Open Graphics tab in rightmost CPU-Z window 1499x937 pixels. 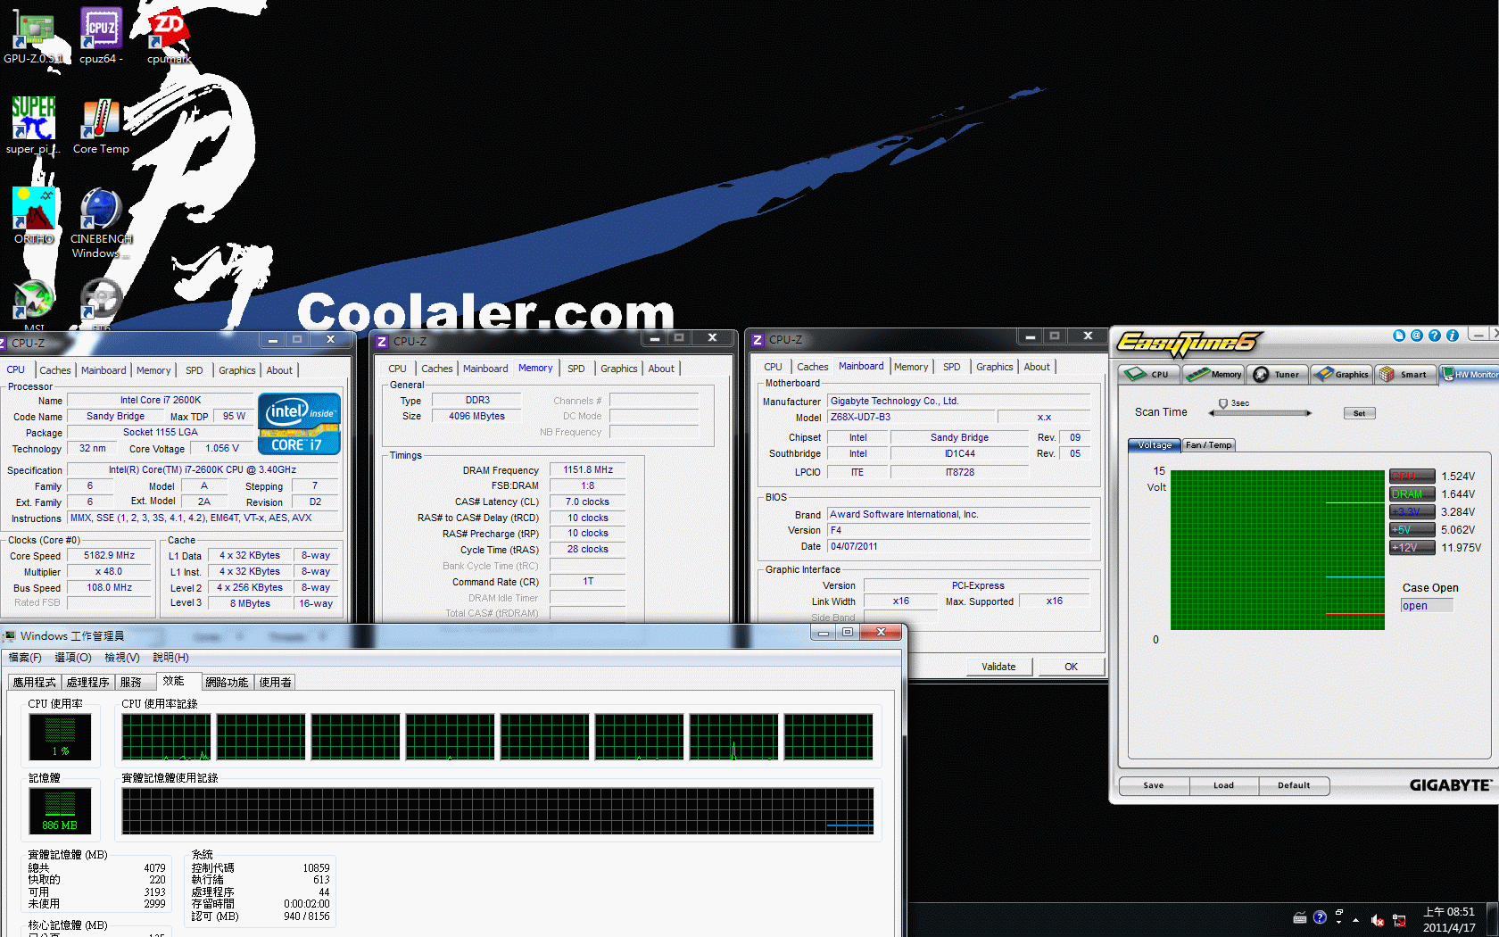[x=994, y=367]
